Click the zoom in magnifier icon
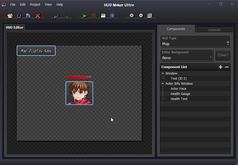 [132, 16]
